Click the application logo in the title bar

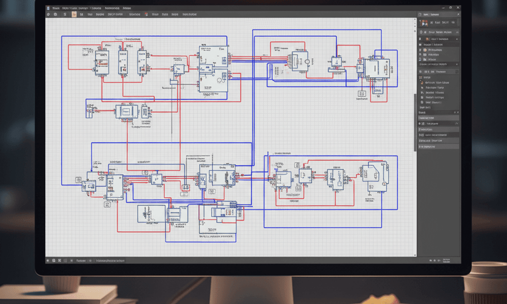click(x=48, y=8)
